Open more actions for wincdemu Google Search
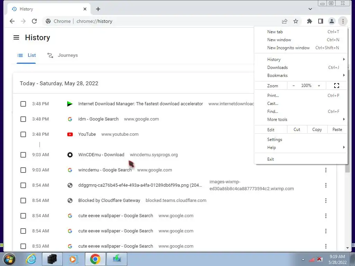 [x=326, y=170]
